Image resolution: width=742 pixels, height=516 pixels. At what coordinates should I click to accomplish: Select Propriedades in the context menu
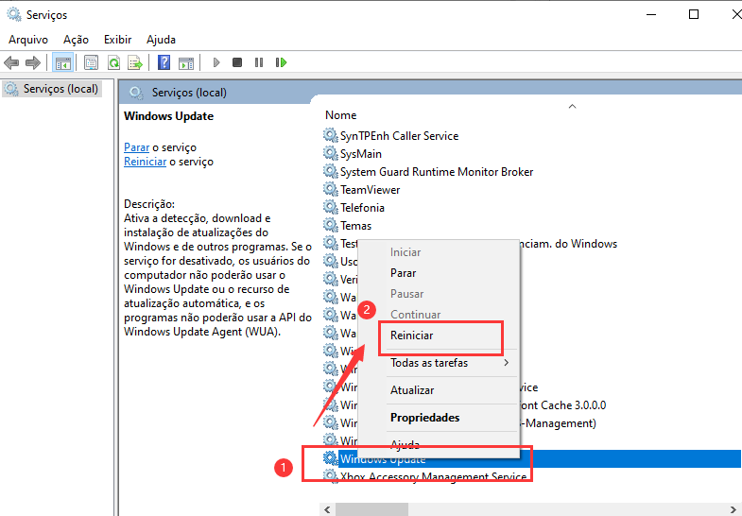pos(424,418)
